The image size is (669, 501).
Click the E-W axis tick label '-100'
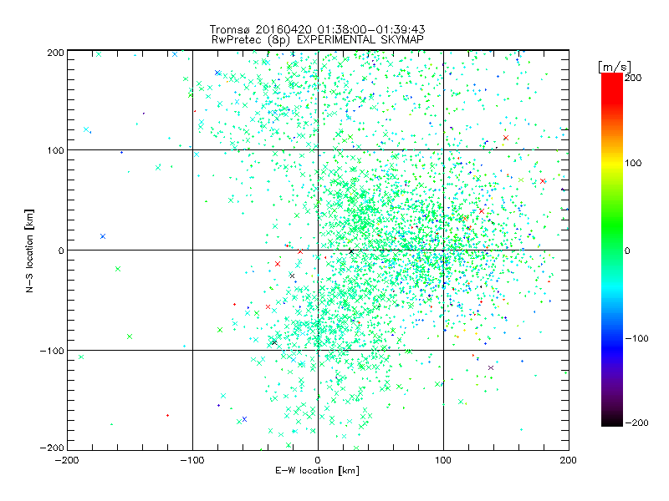point(192,460)
